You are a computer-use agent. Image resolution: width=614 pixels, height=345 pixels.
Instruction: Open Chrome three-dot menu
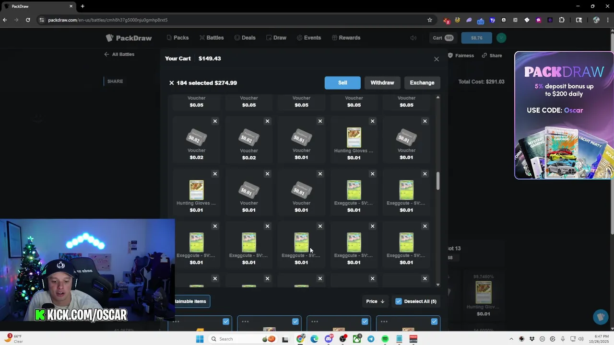point(608,20)
